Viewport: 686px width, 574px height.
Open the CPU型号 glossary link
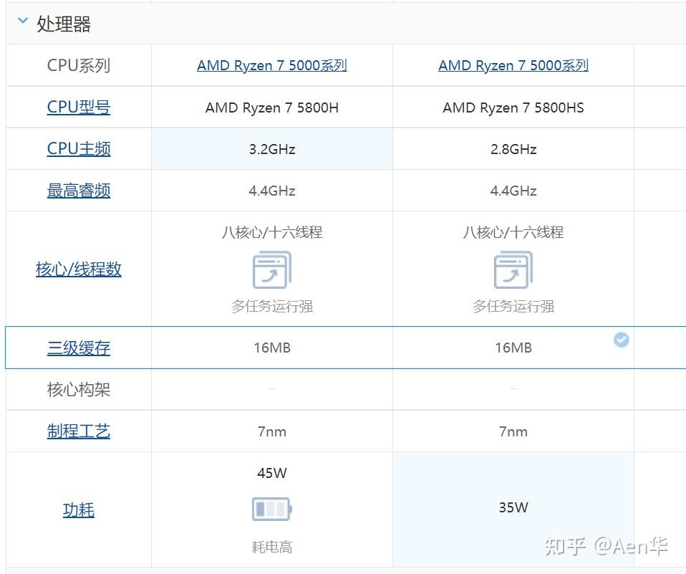tap(79, 107)
